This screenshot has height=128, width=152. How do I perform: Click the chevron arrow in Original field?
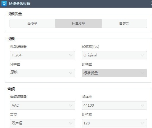pyautogui.click(x=142, y=55)
